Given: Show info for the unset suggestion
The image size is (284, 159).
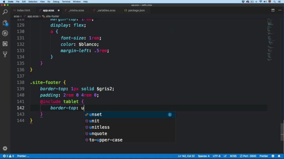Looking at the screenshot, I should (170, 114).
